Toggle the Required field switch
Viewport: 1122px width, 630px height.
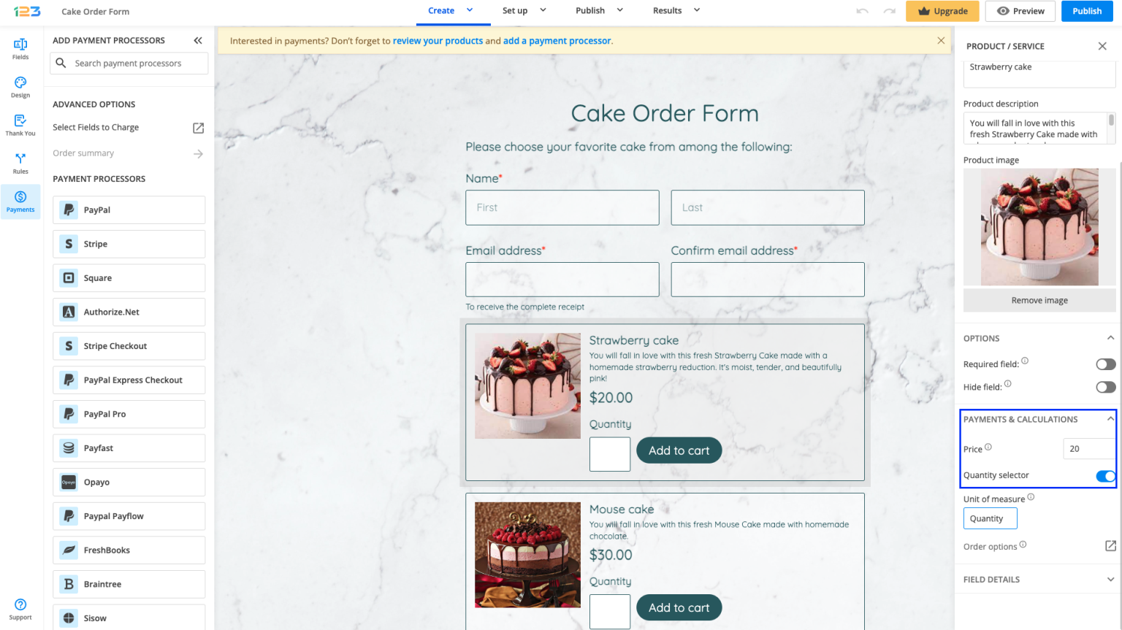tap(1106, 364)
